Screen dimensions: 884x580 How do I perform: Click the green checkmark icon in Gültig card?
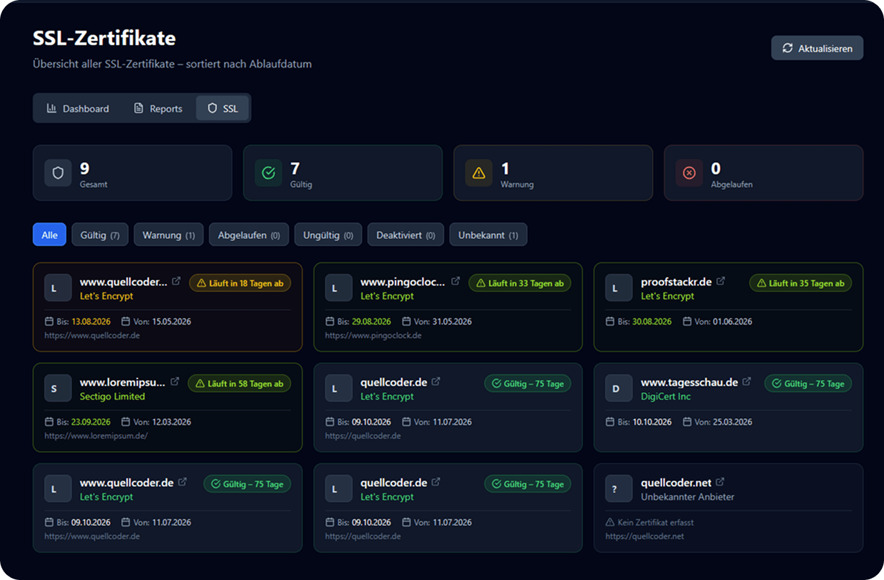[x=268, y=173]
